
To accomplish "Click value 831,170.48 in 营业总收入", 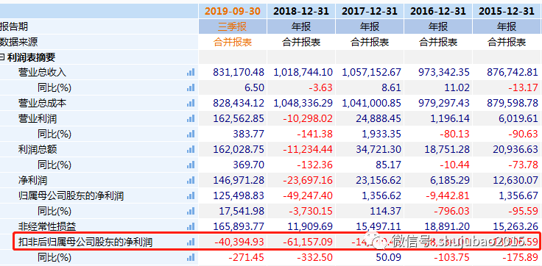I will (x=239, y=73).
